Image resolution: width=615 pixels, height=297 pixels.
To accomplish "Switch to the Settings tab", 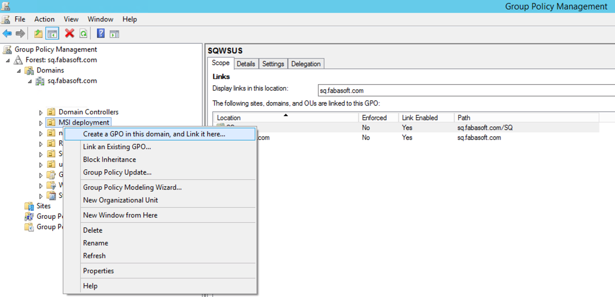I will coord(273,64).
